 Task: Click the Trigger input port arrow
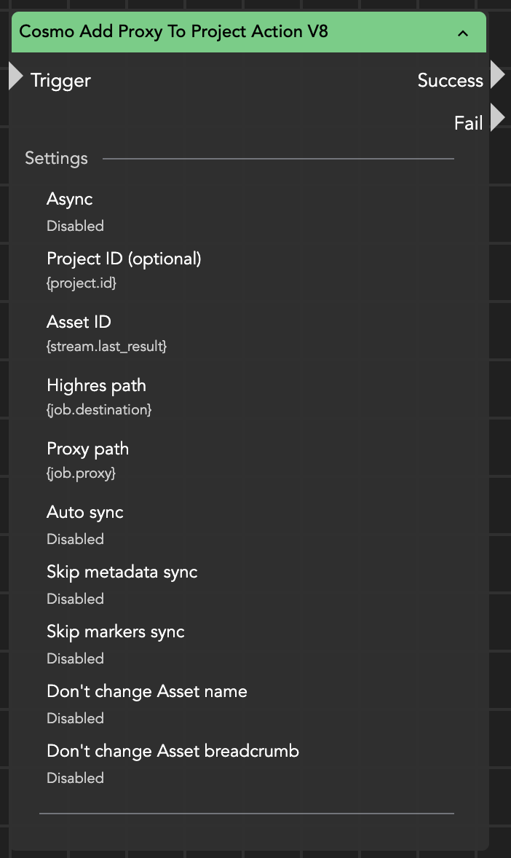15,77
